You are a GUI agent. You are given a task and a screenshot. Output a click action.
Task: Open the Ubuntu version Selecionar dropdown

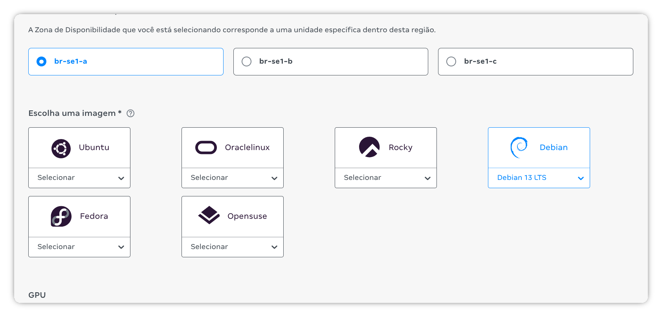pyautogui.click(x=79, y=178)
